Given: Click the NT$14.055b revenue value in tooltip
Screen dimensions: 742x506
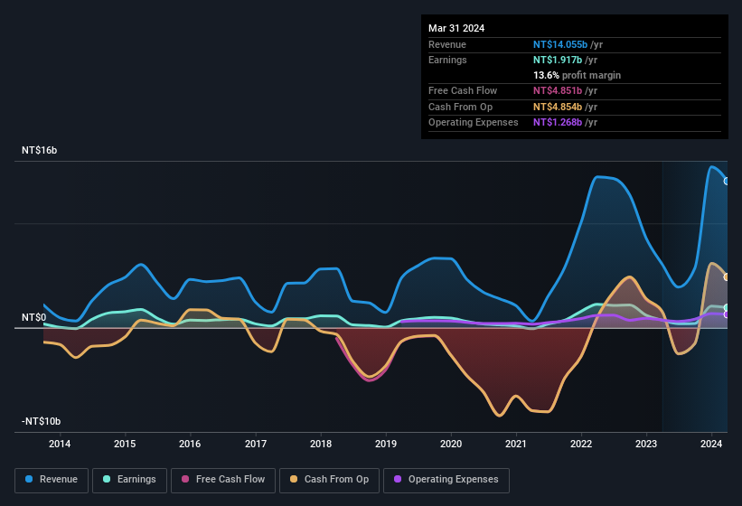Looking at the screenshot, I should pos(559,44).
